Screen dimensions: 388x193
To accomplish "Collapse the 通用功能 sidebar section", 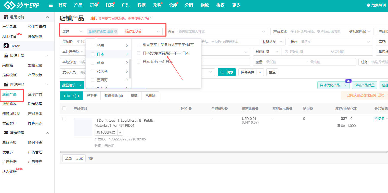I will tap(47, 17).
